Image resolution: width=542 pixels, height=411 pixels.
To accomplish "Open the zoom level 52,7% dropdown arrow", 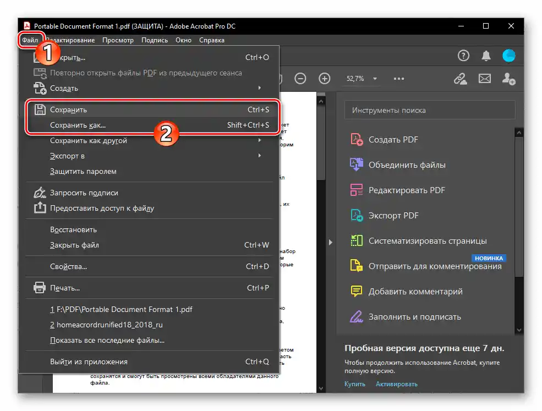I will (375, 79).
